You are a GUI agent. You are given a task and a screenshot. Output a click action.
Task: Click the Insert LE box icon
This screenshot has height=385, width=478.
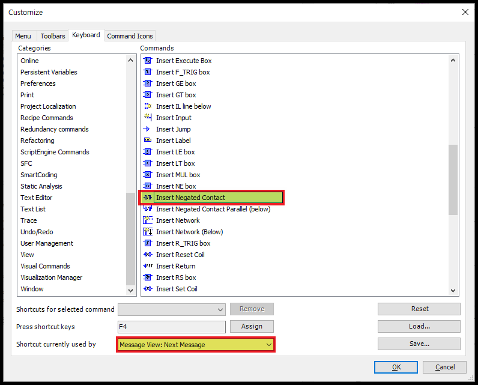[x=148, y=152]
